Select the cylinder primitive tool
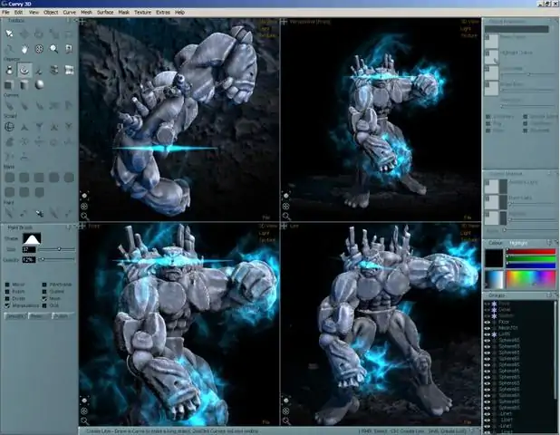 (24, 85)
